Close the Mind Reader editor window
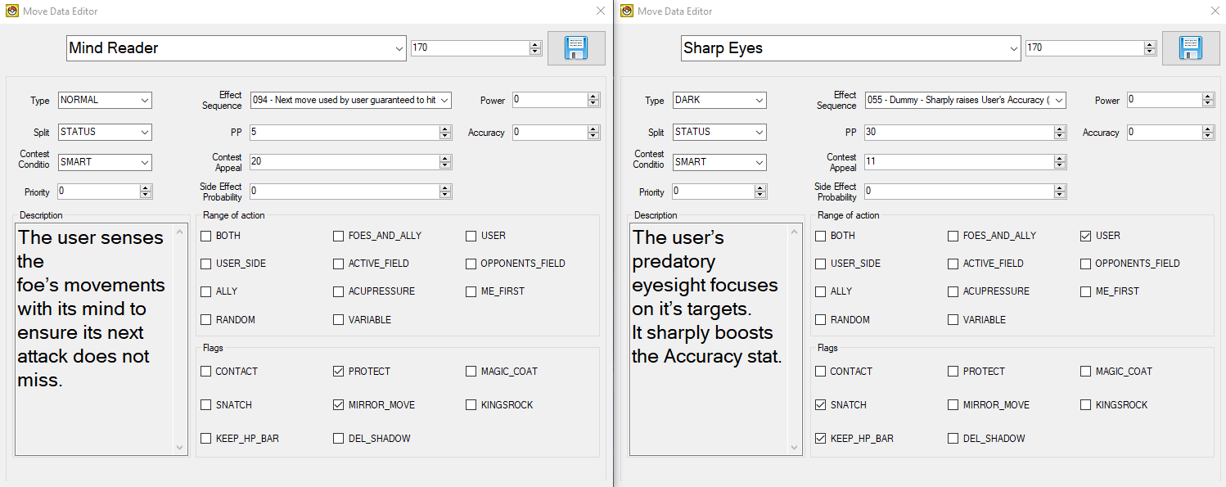This screenshot has width=1226, height=487. click(x=600, y=11)
